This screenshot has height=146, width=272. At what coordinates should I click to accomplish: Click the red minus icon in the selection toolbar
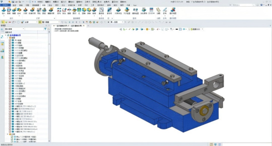pos(10,22)
